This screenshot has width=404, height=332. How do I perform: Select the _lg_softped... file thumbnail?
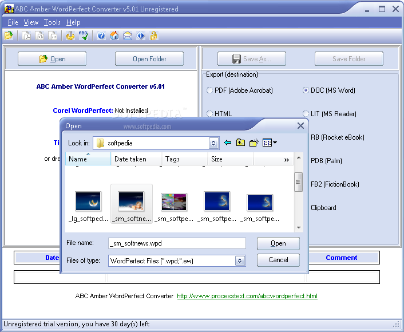[x=88, y=201]
